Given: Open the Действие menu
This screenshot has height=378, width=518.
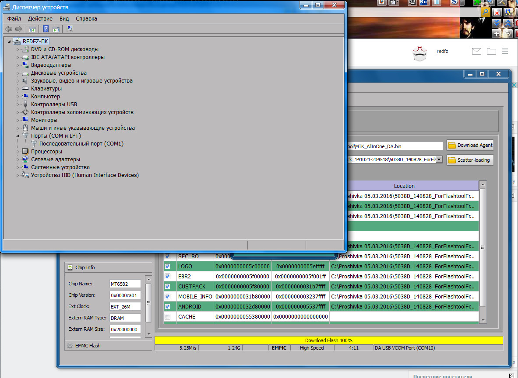Looking at the screenshot, I should [x=40, y=19].
